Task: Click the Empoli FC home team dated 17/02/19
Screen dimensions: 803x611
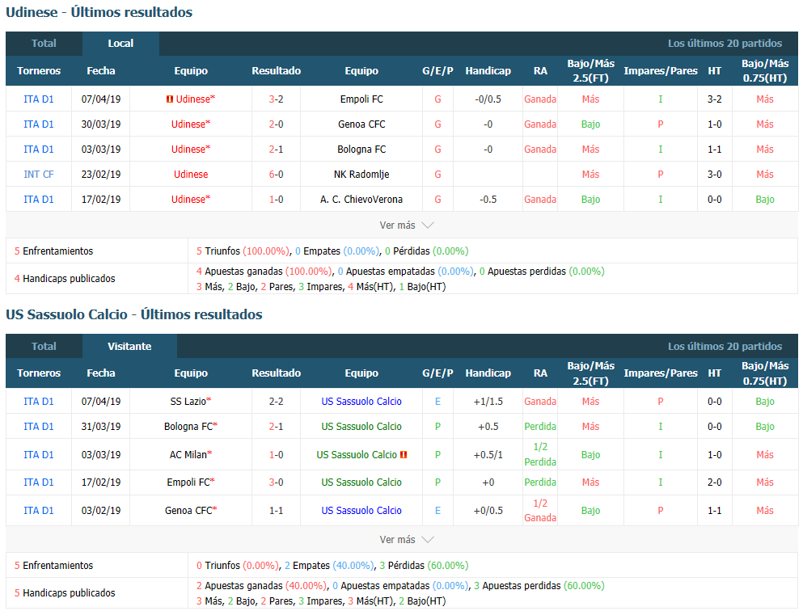Action: [191, 482]
